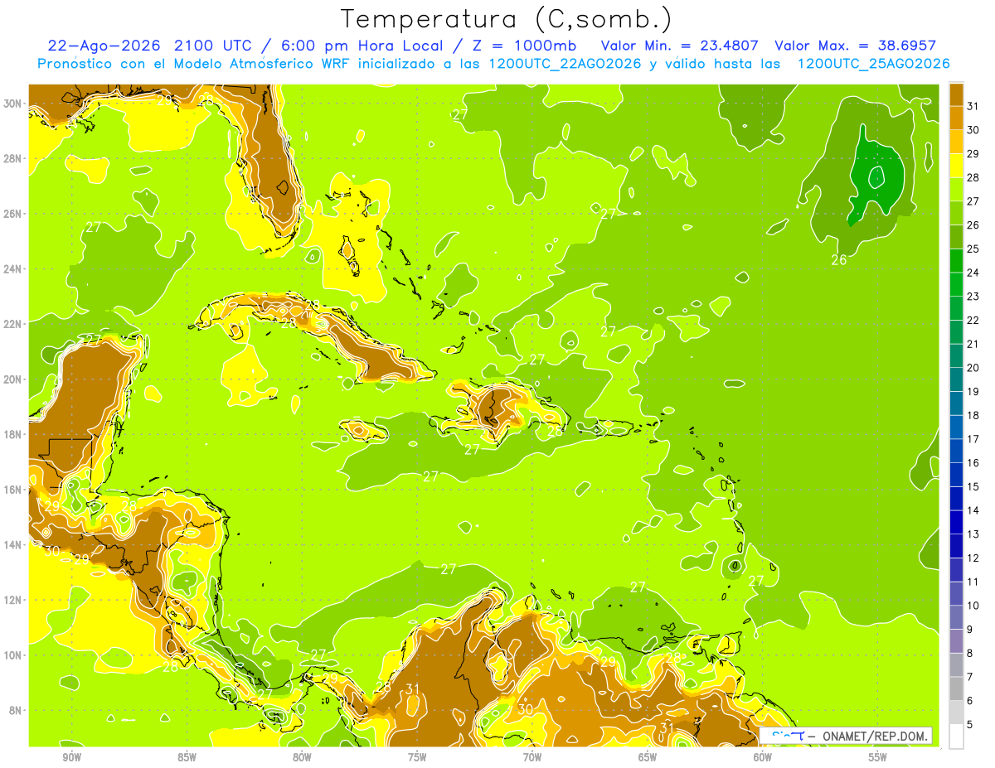The width and height of the screenshot is (995, 768).
Task: Select the pressure level "Z = 1000mb"
Action: (525, 46)
